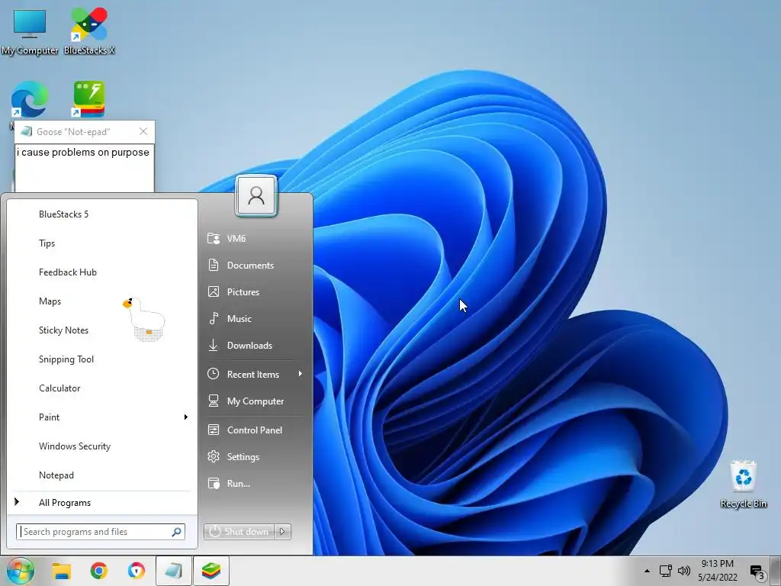Open File Explorer from the taskbar
Viewport: 781px width, 586px height.
point(62,571)
